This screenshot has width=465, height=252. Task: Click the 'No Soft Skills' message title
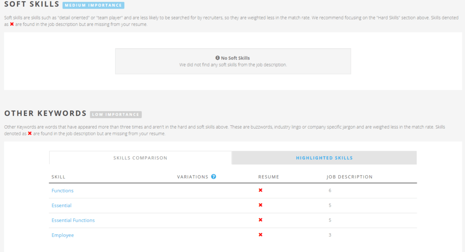(x=235, y=58)
